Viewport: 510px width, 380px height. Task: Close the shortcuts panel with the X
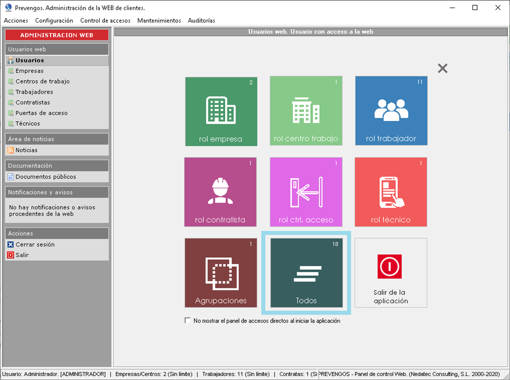443,68
